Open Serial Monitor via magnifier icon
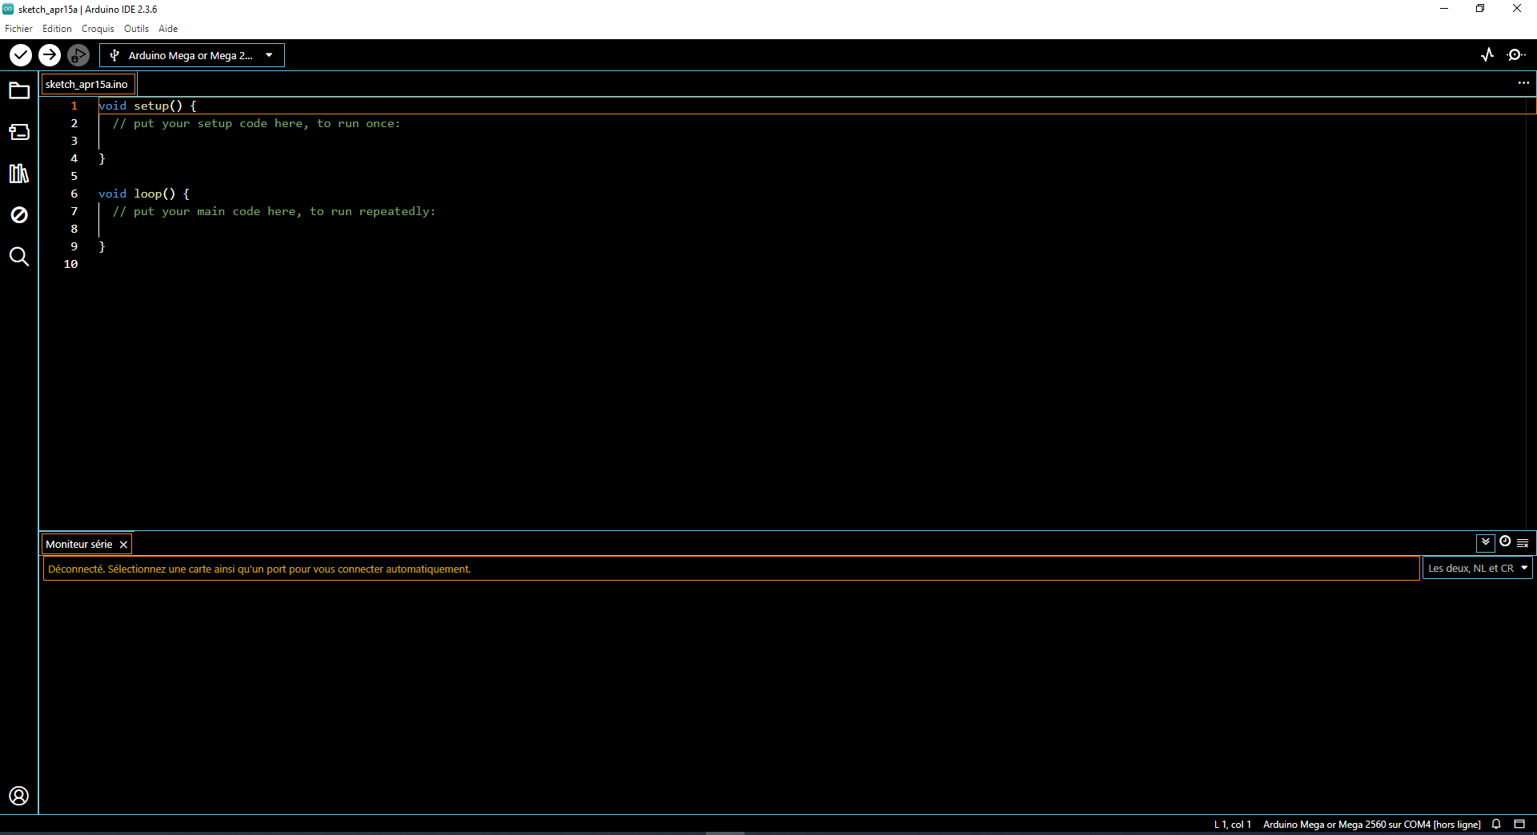 pyautogui.click(x=1516, y=55)
